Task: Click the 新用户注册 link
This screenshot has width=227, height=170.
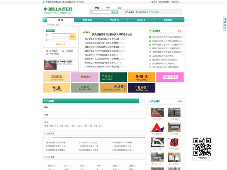Action: [x=61, y=44]
